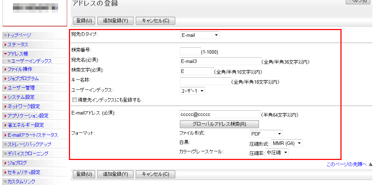The width and height of the screenshot is (376, 185).
Task: Click the 検索番号 input field
Action: 190,52
